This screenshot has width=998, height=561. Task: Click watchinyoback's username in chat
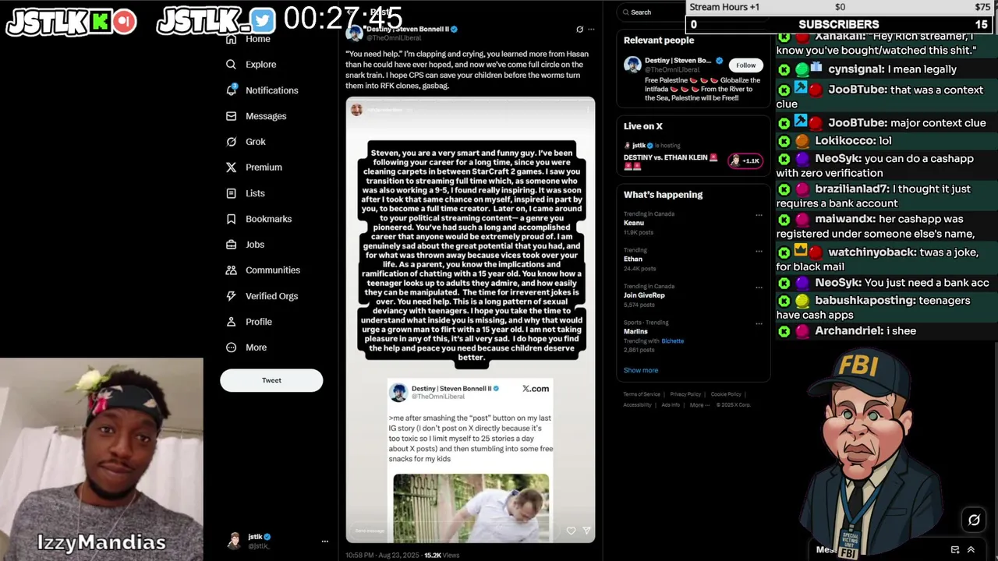[x=872, y=252]
